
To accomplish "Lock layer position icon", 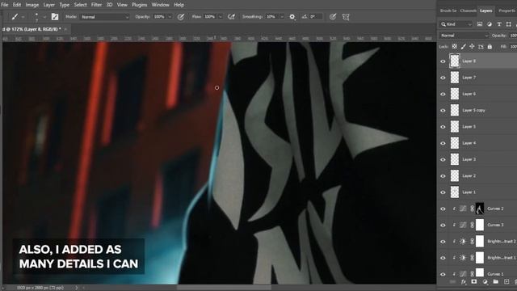I will tap(472, 47).
